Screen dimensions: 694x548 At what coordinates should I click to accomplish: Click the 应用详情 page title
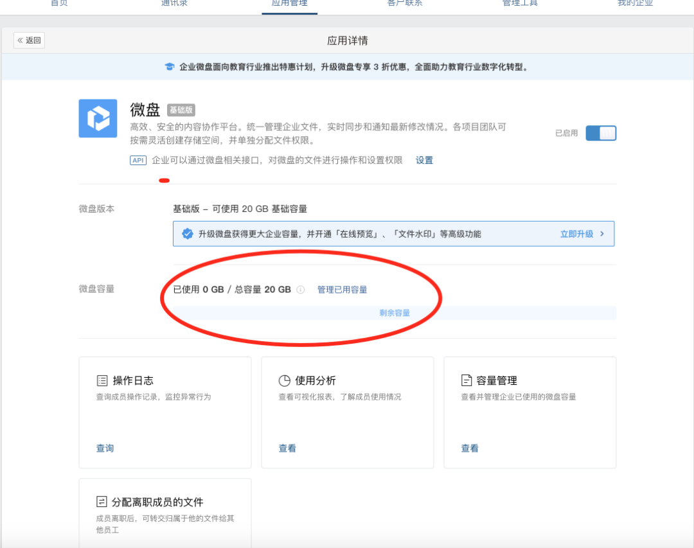[x=348, y=40]
